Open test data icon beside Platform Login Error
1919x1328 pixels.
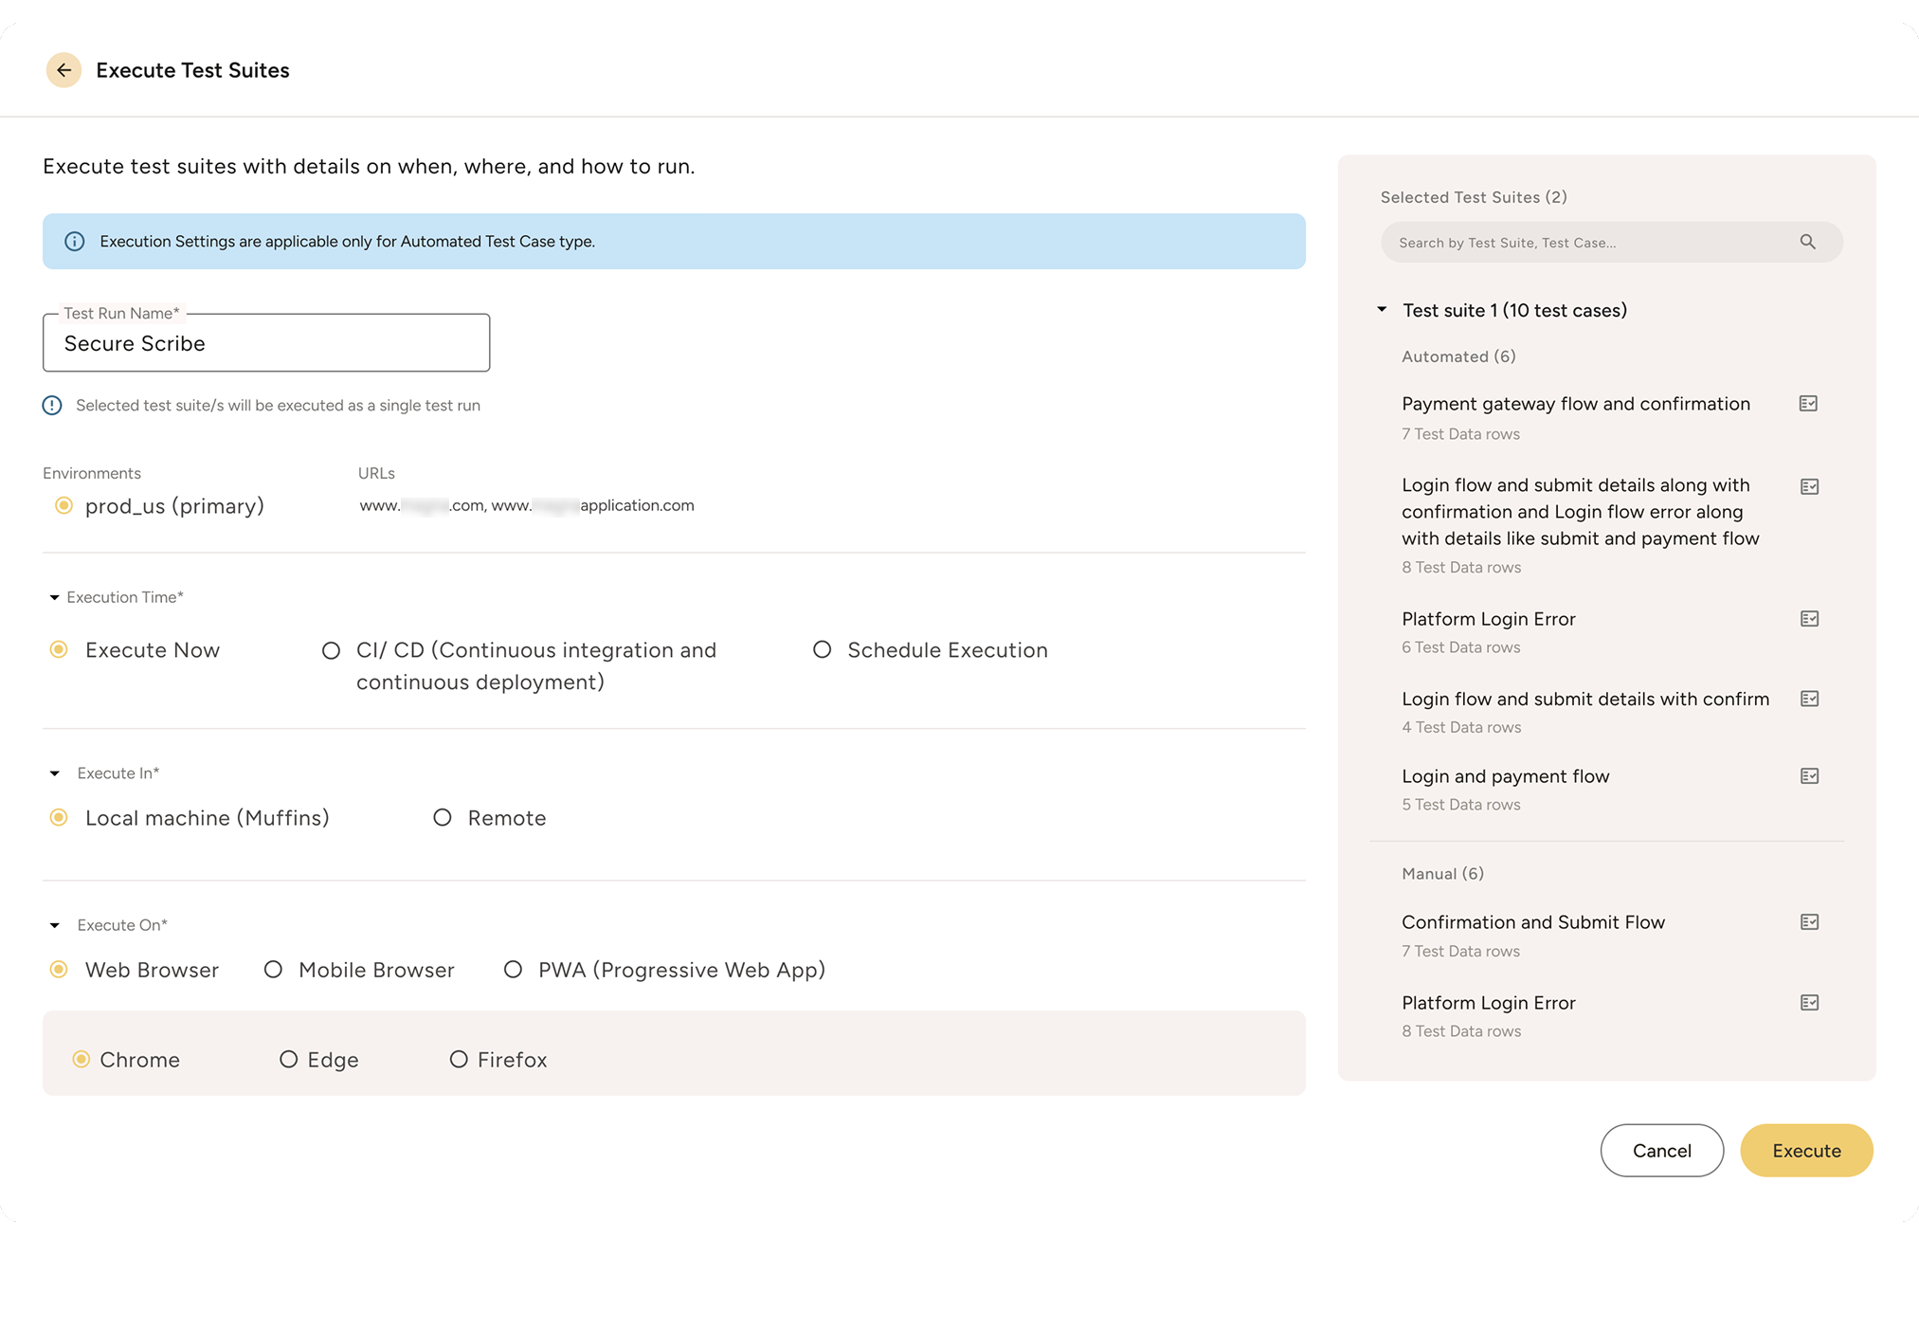point(1810,618)
